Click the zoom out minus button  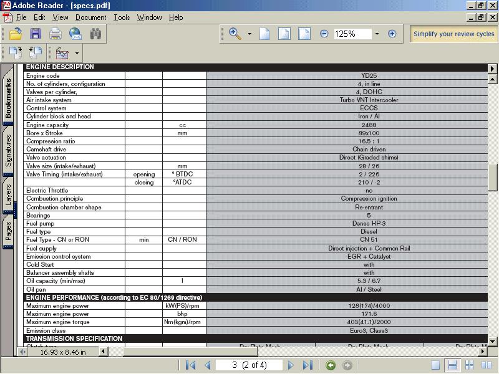(324, 34)
